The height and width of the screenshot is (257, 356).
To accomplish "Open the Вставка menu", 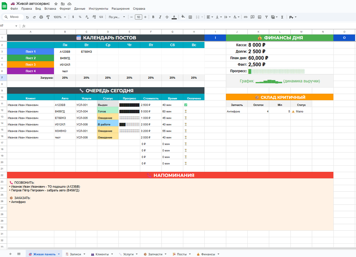I will point(50,9).
